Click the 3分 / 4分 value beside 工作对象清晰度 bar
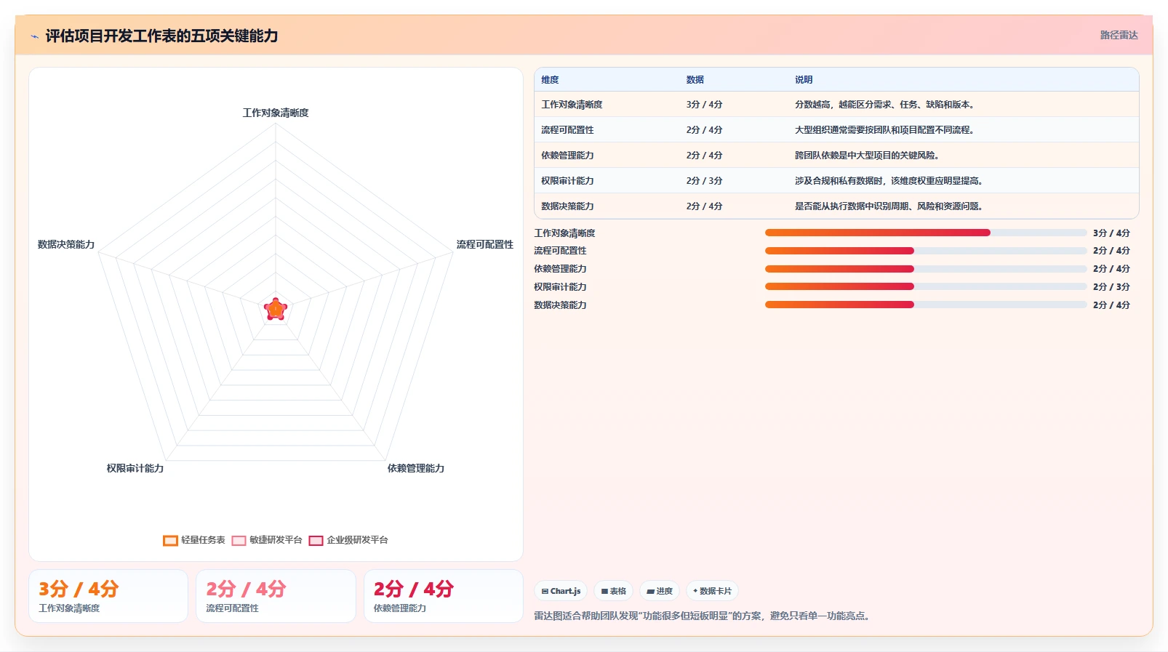 coord(1111,233)
